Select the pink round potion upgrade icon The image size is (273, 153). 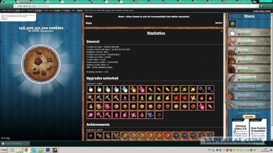pyautogui.click(x=142, y=115)
